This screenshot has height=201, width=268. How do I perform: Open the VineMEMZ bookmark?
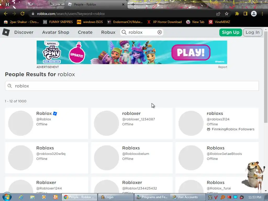(x=219, y=22)
